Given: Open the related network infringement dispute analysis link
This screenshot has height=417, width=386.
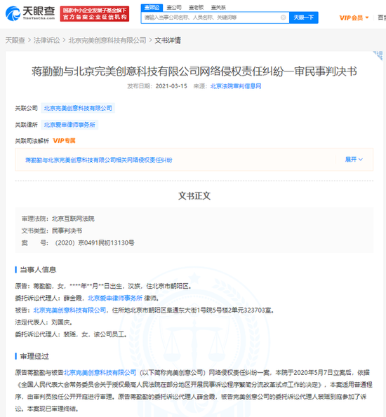Looking at the screenshot, I should tap(98, 160).
